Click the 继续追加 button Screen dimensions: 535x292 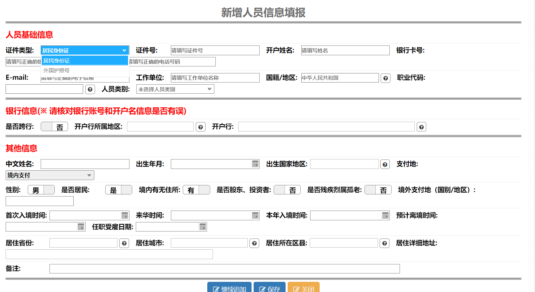[229, 288]
